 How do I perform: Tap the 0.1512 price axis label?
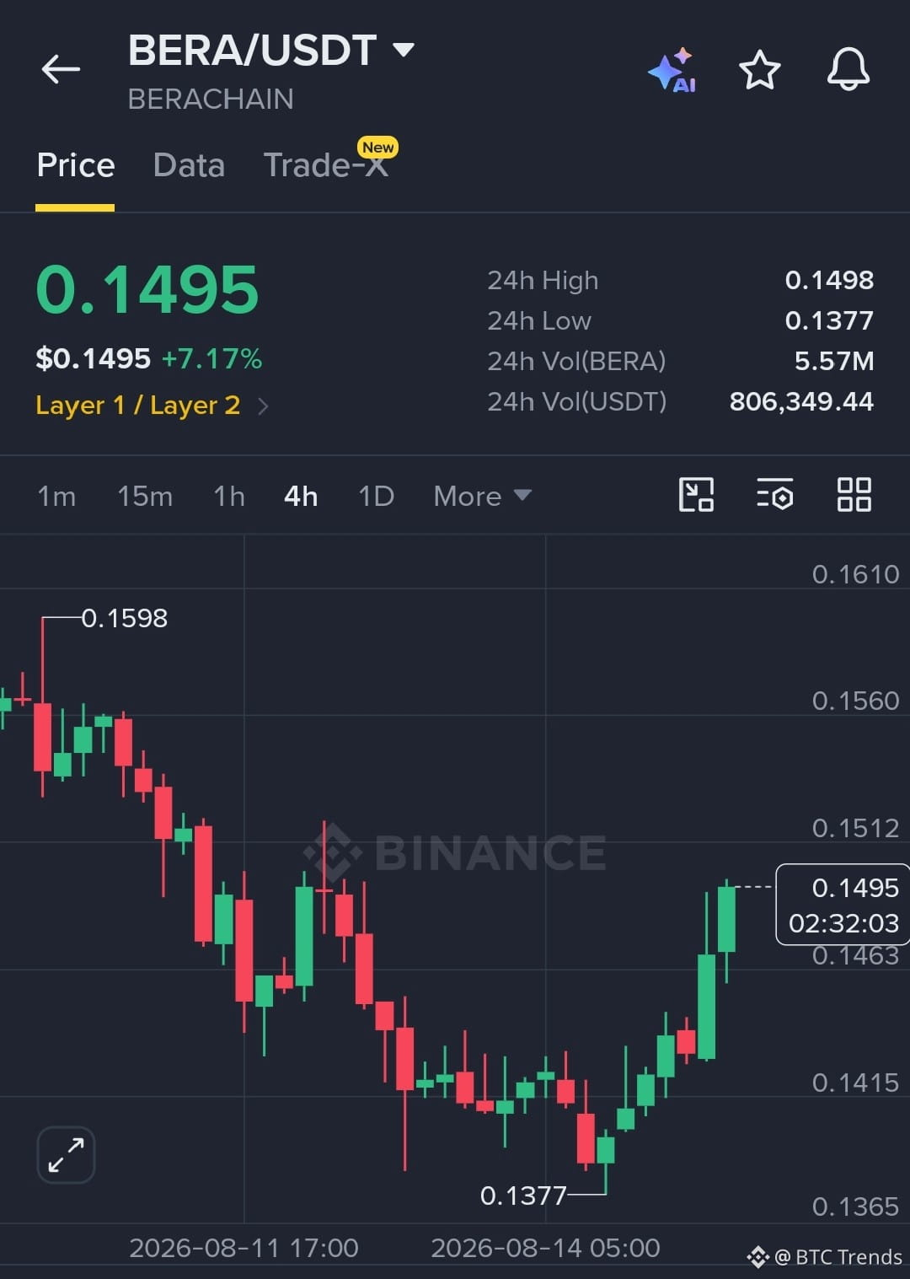pyautogui.click(x=855, y=828)
